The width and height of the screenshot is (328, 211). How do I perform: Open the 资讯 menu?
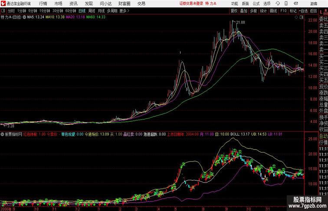coord(73,3)
